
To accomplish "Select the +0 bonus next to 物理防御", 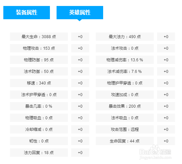I will pos(80,60).
